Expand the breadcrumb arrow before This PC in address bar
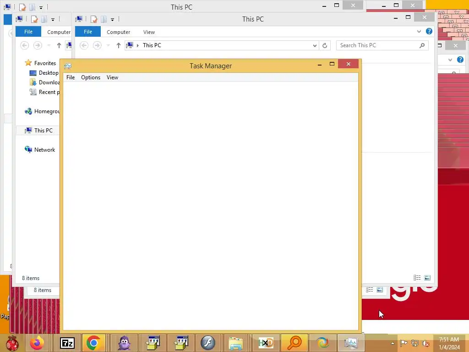 pos(137,45)
